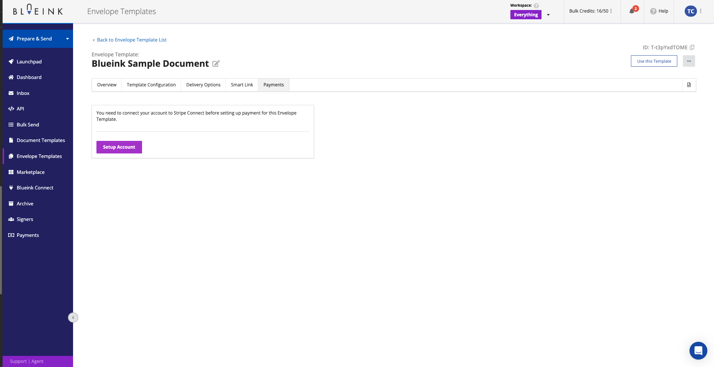714x367 pixels.
Task: Open the more options ellipsis button
Action: (x=689, y=61)
